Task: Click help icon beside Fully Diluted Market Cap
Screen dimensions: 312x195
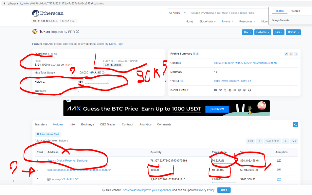Action: pyautogui.click(x=136, y=61)
